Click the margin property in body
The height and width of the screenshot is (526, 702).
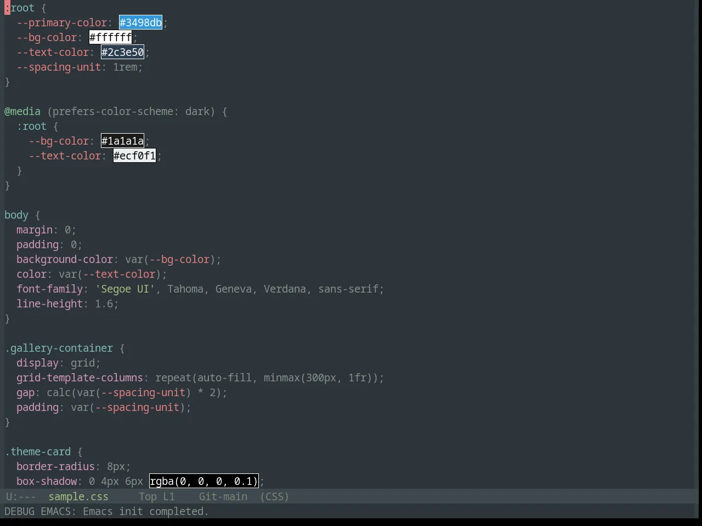pyautogui.click(x=35, y=230)
